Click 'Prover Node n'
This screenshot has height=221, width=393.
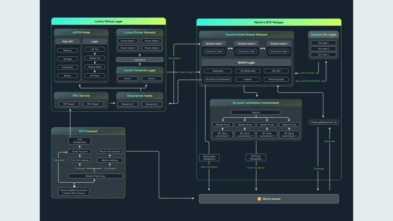(x=152, y=48)
